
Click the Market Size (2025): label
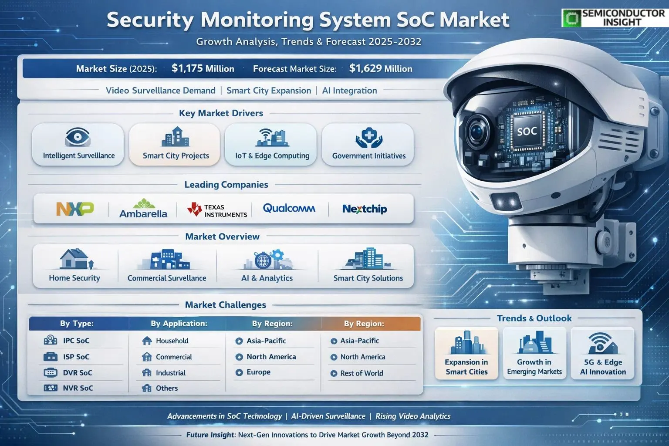point(117,69)
